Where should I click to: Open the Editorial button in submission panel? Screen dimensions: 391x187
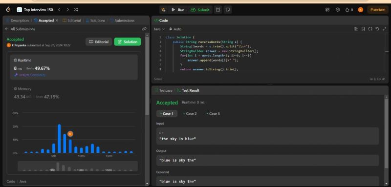click(x=99, y=42)
